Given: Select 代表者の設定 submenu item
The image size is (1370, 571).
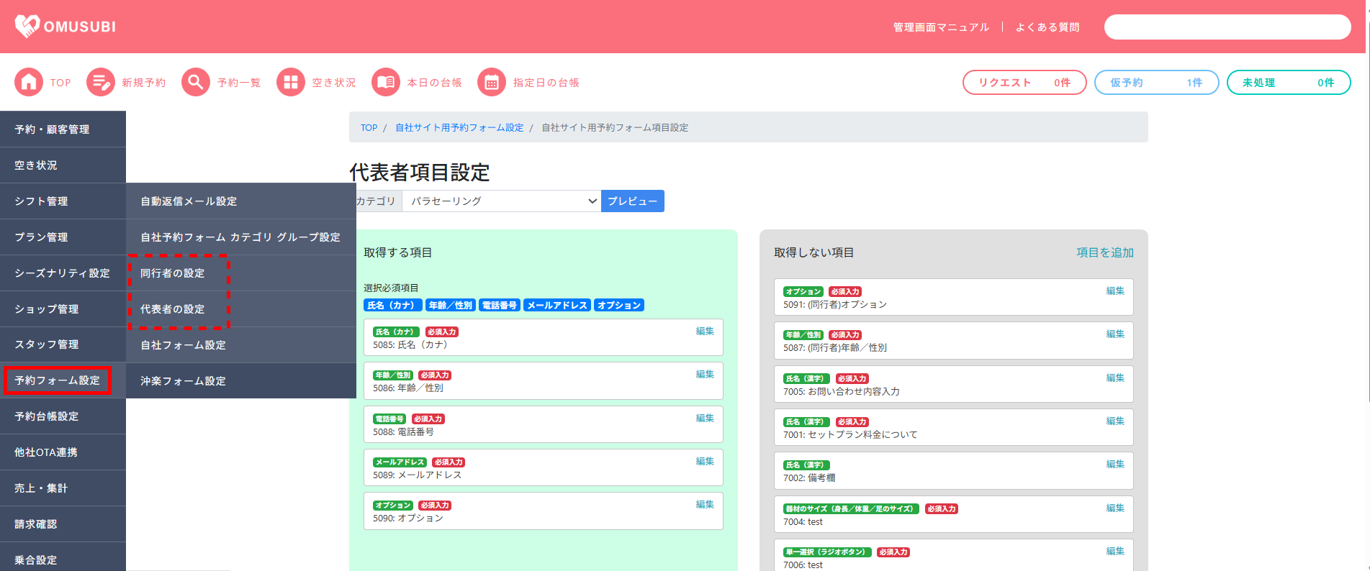Looking at the screenshot, I should coord(173,309).
